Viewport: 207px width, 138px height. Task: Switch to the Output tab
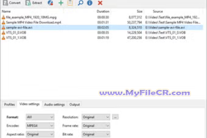point(74,104)
